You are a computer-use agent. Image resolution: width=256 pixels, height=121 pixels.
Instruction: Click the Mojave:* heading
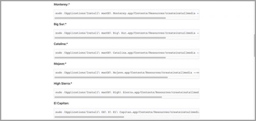(x=60, y=64)
